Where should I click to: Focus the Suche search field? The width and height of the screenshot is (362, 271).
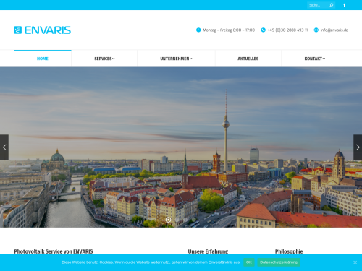point(318,5)
